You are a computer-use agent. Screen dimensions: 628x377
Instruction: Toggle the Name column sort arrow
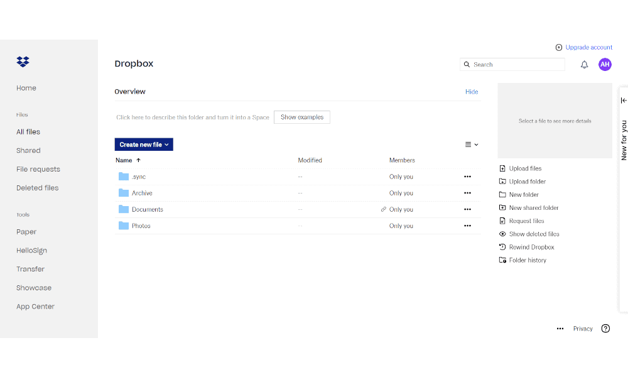[138, 160]
